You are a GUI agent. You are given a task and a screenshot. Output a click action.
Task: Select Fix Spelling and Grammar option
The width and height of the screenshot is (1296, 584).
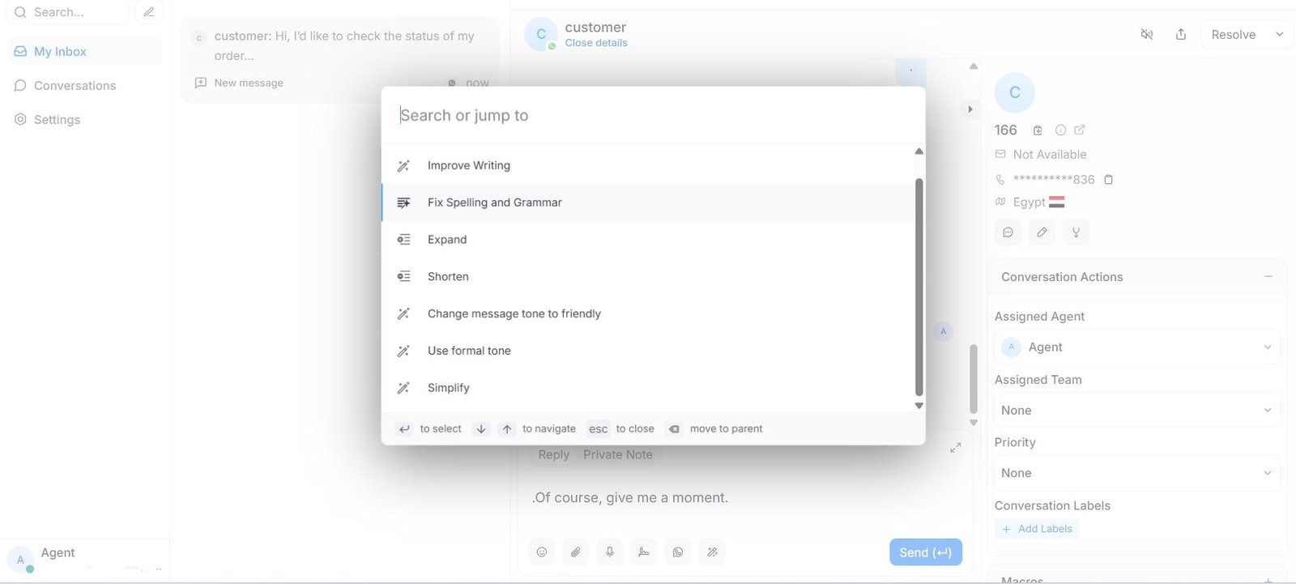click(x=494, y=202)
